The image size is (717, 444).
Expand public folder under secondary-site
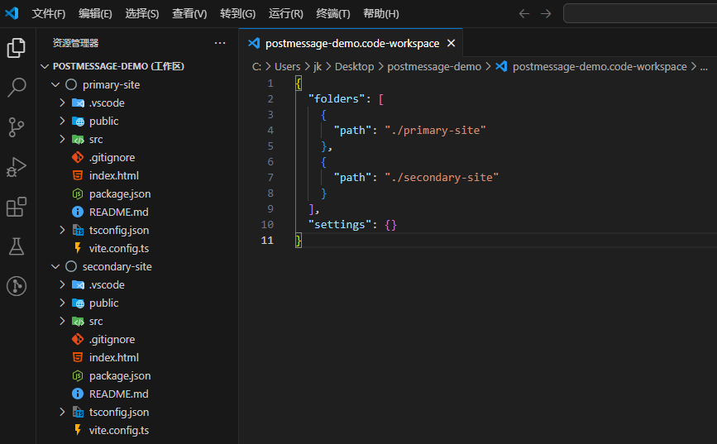point(62,303)
